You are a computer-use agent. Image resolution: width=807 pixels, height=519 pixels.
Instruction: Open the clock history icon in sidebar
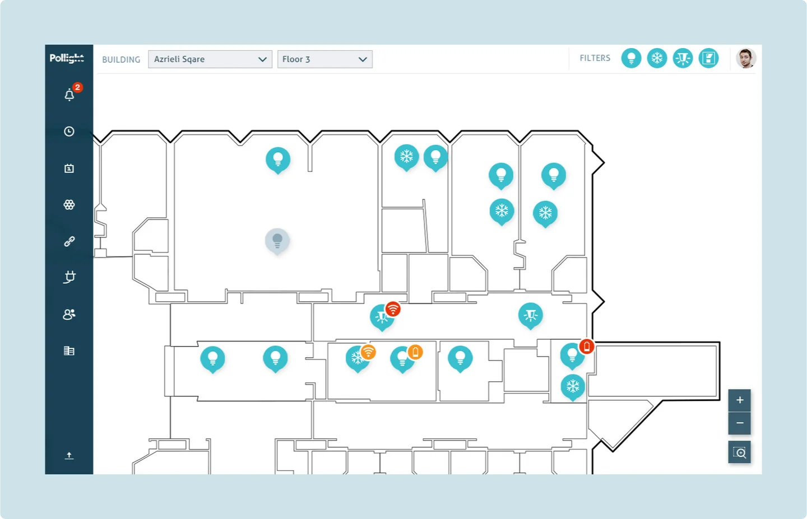point(69,132)
